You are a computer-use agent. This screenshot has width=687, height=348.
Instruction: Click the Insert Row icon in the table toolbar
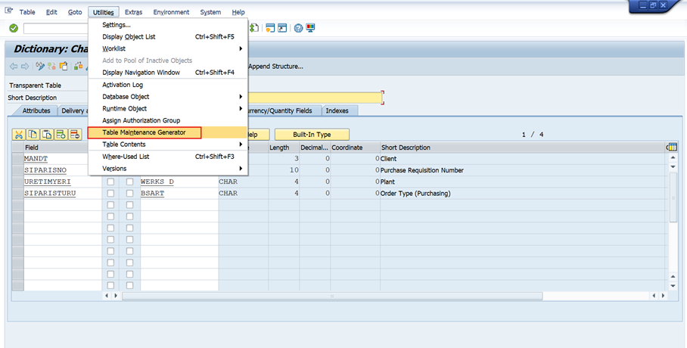pyautogui.click(x=61, y=135)
